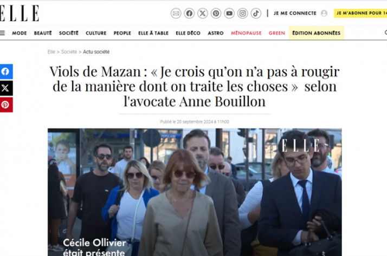Open Elle's Pinterest icon in the header

click(216, 14)
